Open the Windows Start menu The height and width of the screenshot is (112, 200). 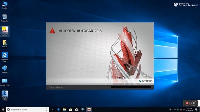tap(3, 110)
